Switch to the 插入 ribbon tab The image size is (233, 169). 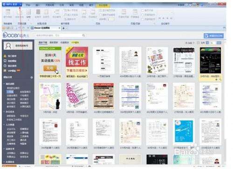point(38,5)
